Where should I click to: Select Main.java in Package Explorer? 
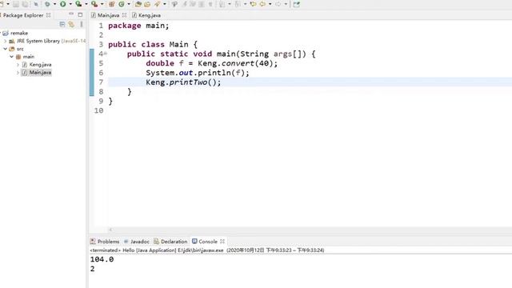coord(40,73)
